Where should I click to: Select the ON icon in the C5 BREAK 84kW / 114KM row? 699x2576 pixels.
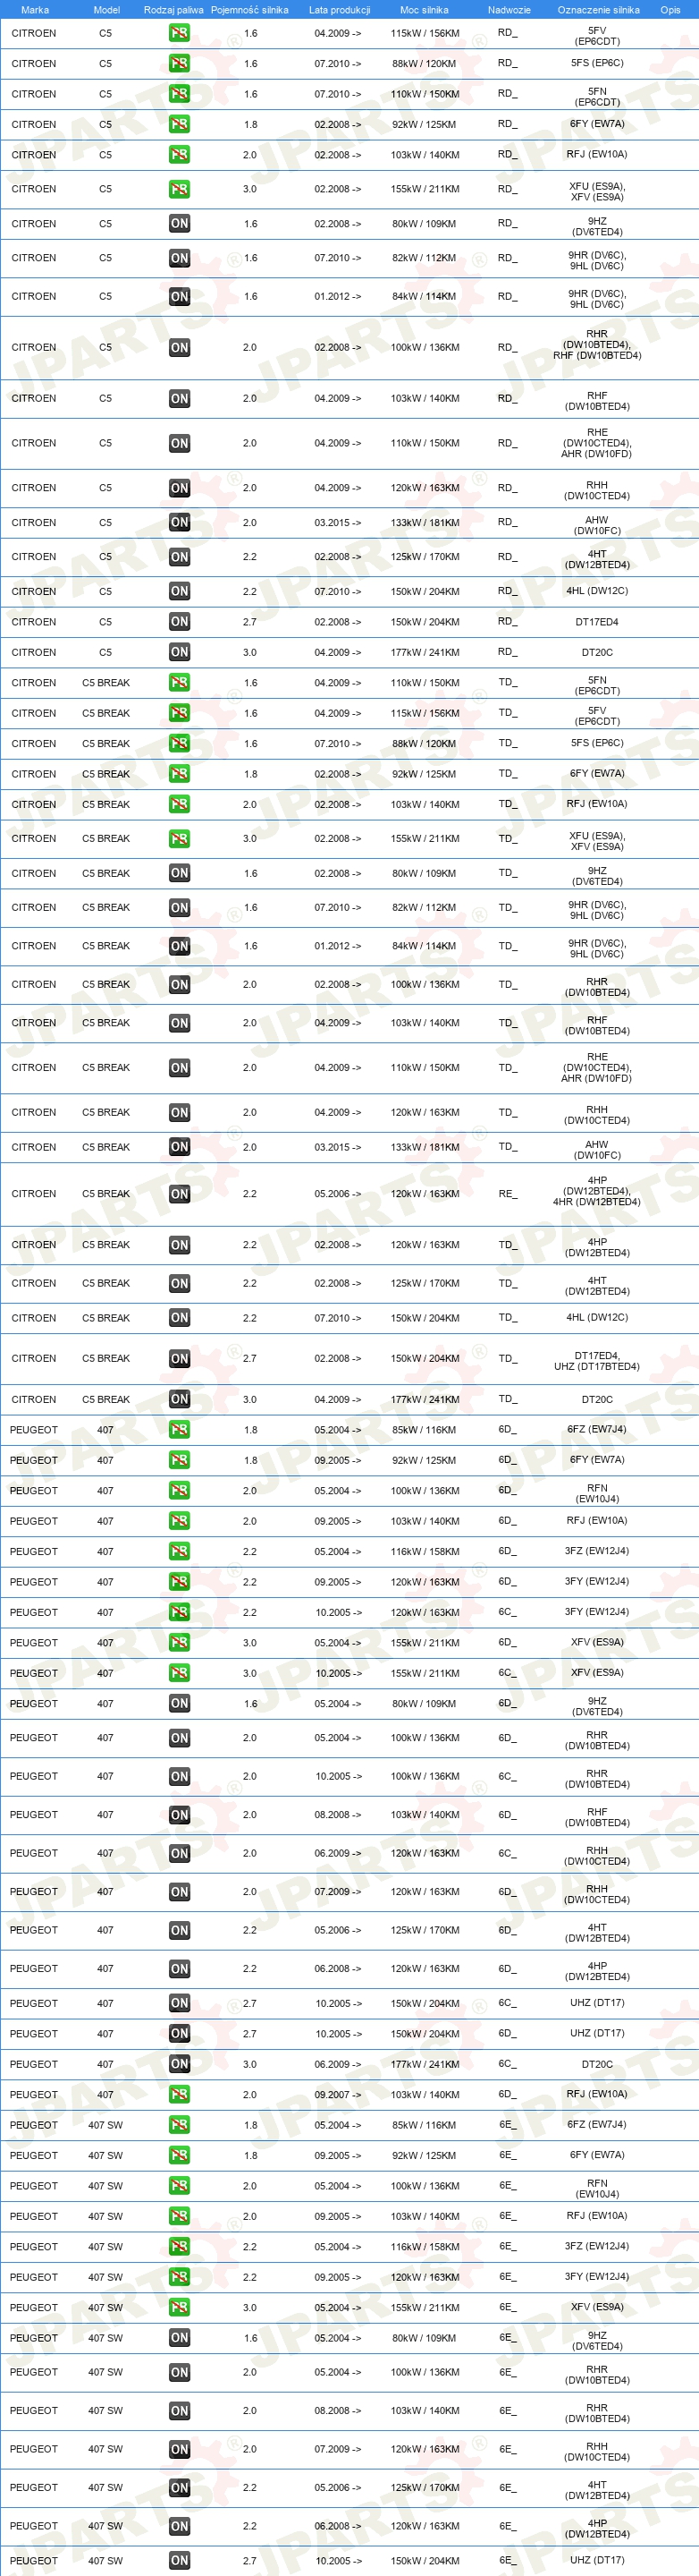click(179, 946)
